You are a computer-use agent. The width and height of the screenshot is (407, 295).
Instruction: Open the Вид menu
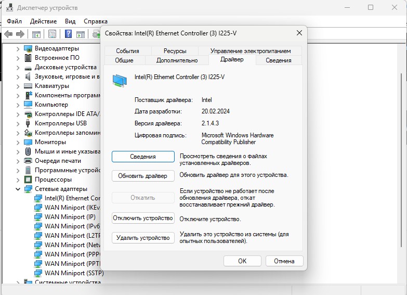(70, 21)
